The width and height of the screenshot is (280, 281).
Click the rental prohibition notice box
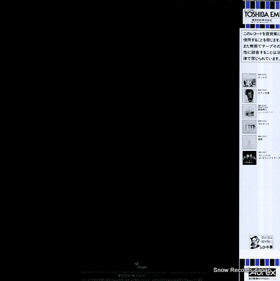tap(261, 46)
